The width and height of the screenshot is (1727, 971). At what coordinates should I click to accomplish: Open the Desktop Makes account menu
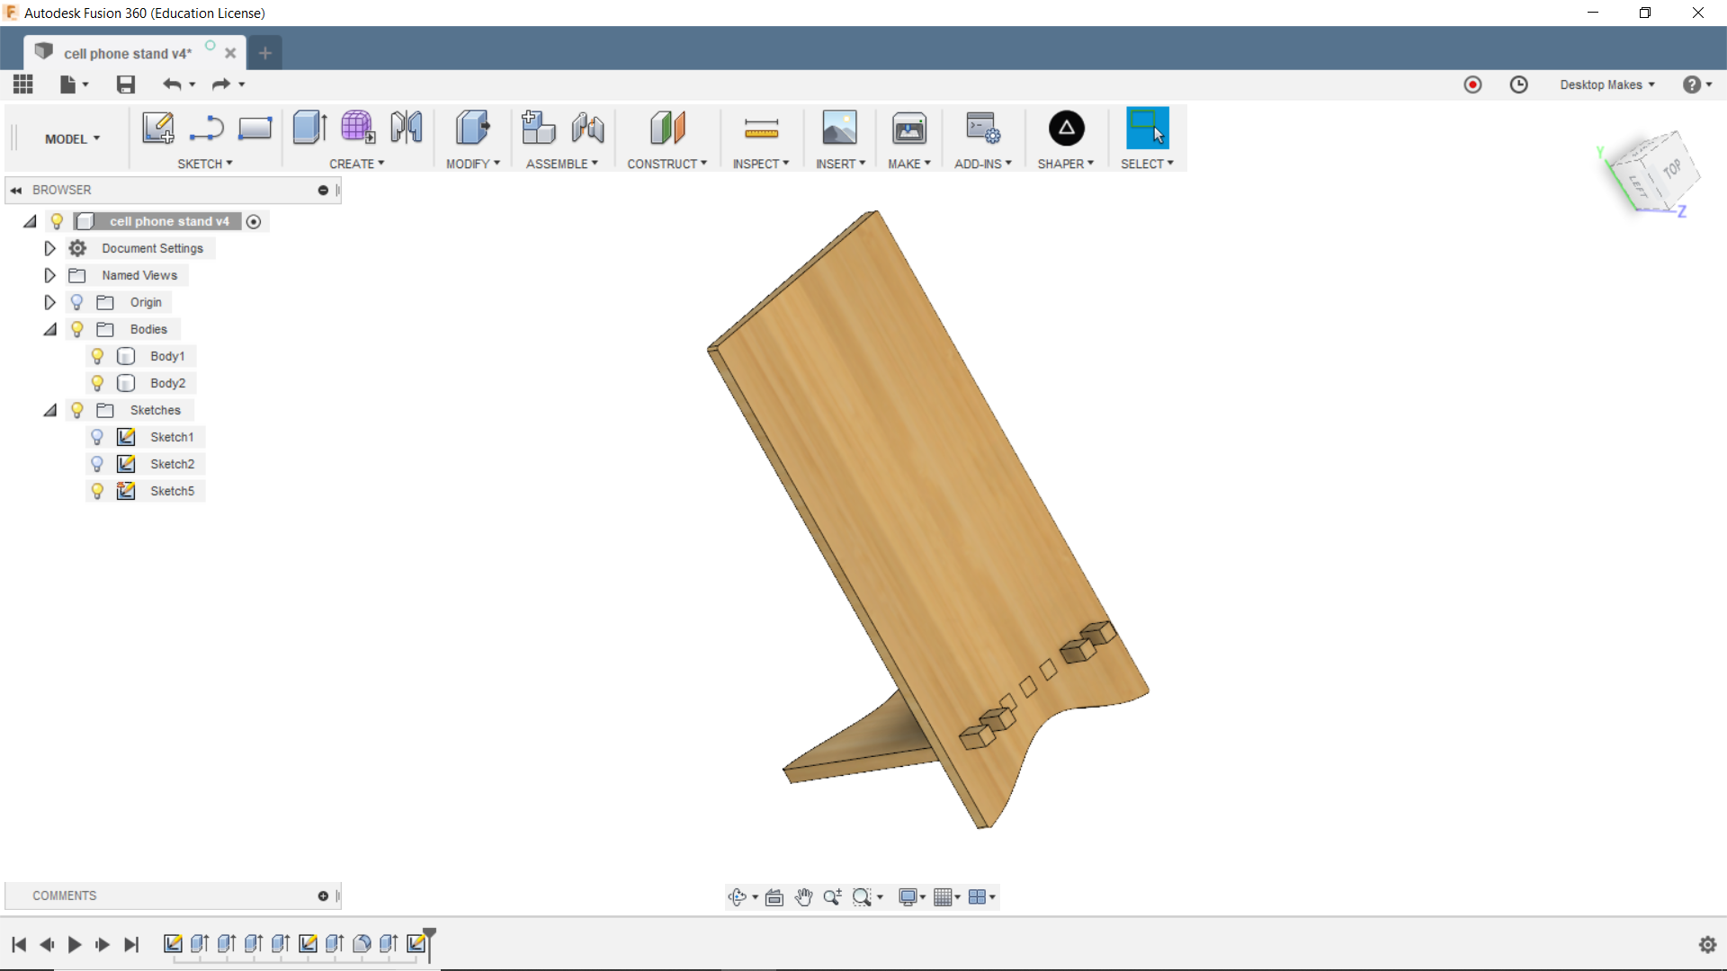click(1606, 85)
